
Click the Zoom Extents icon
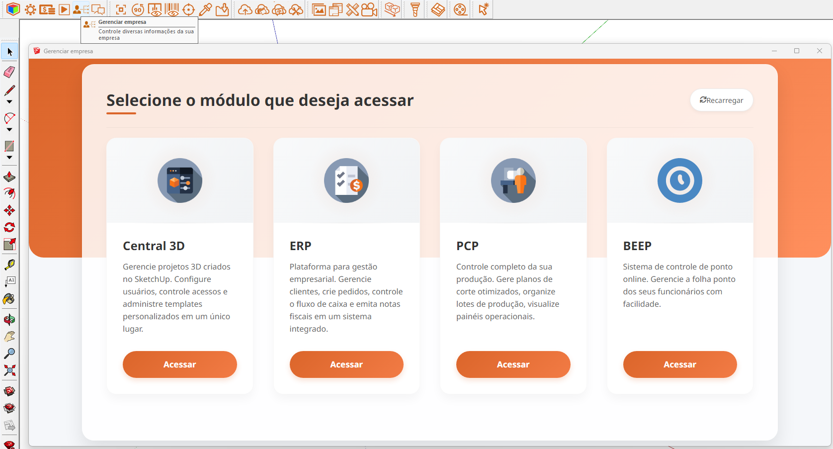coord(9,370)
